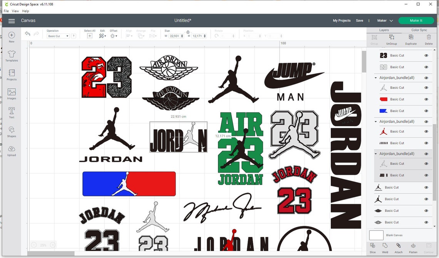Click the Make It button
Image resolution: width=439 pixels, height=258 pixels.
(416, 20)
